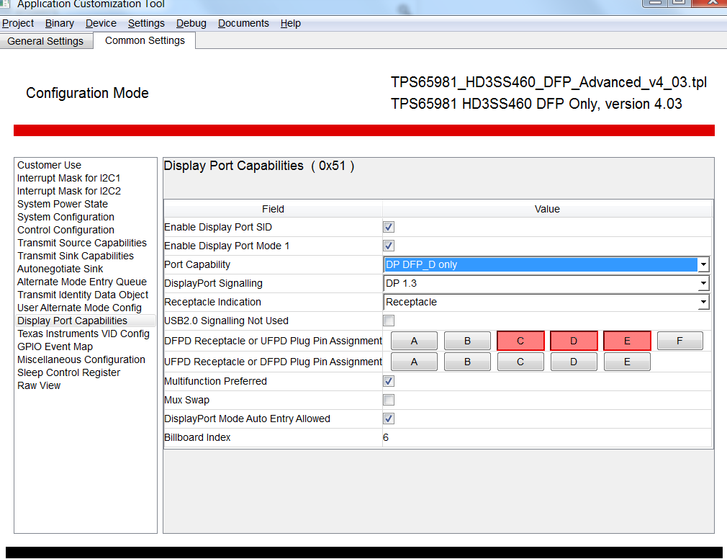727x559 pixels.
Task: Open the Port Capability dropdown
Action: click(x=546, y=264)
